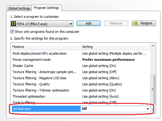Expand the Vertical sync Off dropdown arrow
Image resolution: width=162 pixels, height=121 pixels.
148,109
